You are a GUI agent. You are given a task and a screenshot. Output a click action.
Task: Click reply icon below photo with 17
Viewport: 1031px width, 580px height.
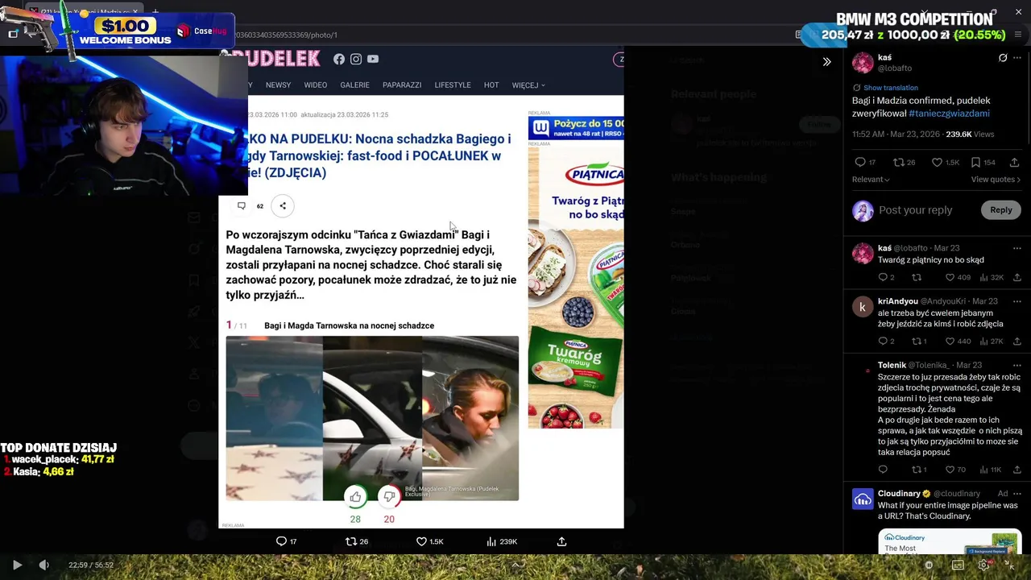tap(287, 541)
